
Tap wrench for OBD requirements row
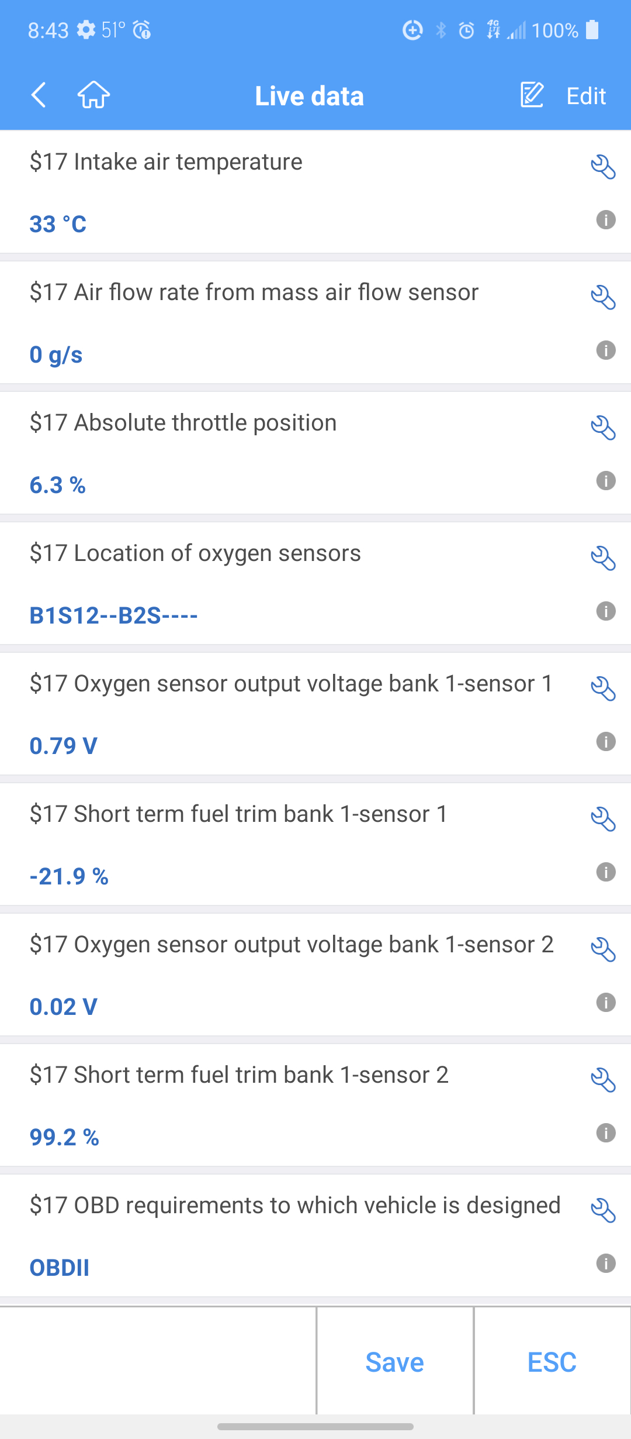coord(603,1211)
